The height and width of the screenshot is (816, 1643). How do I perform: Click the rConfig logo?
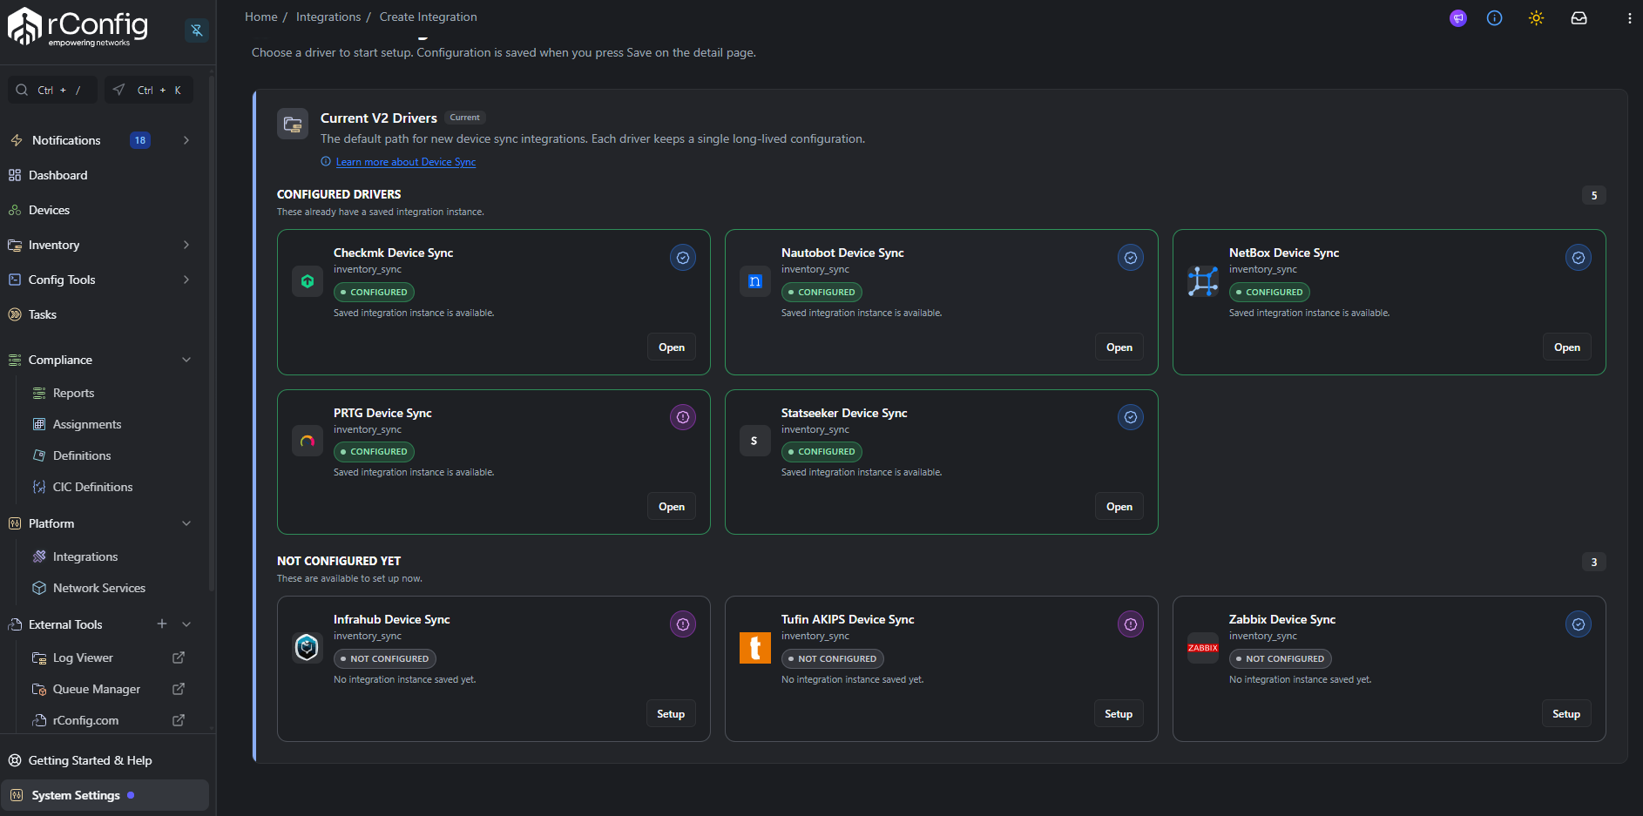pos(78,27)
